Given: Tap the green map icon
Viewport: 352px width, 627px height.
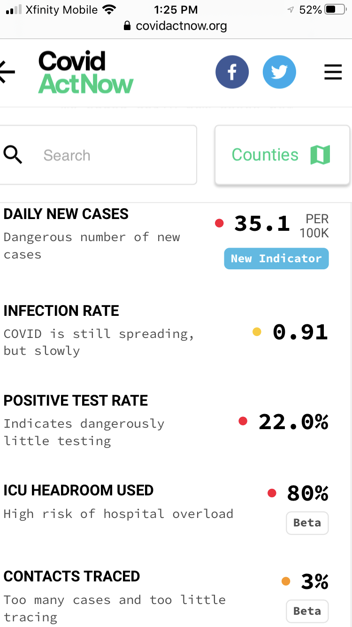Looking at the screenshot, I should 320,155.
